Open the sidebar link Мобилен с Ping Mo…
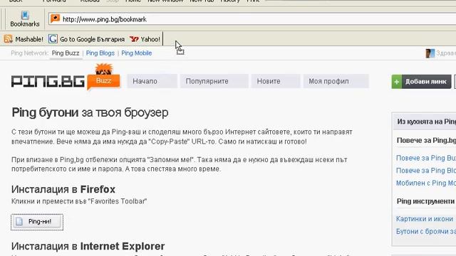Image resolution: width=456 pixels, height=256 pixels. coord(426,183)
